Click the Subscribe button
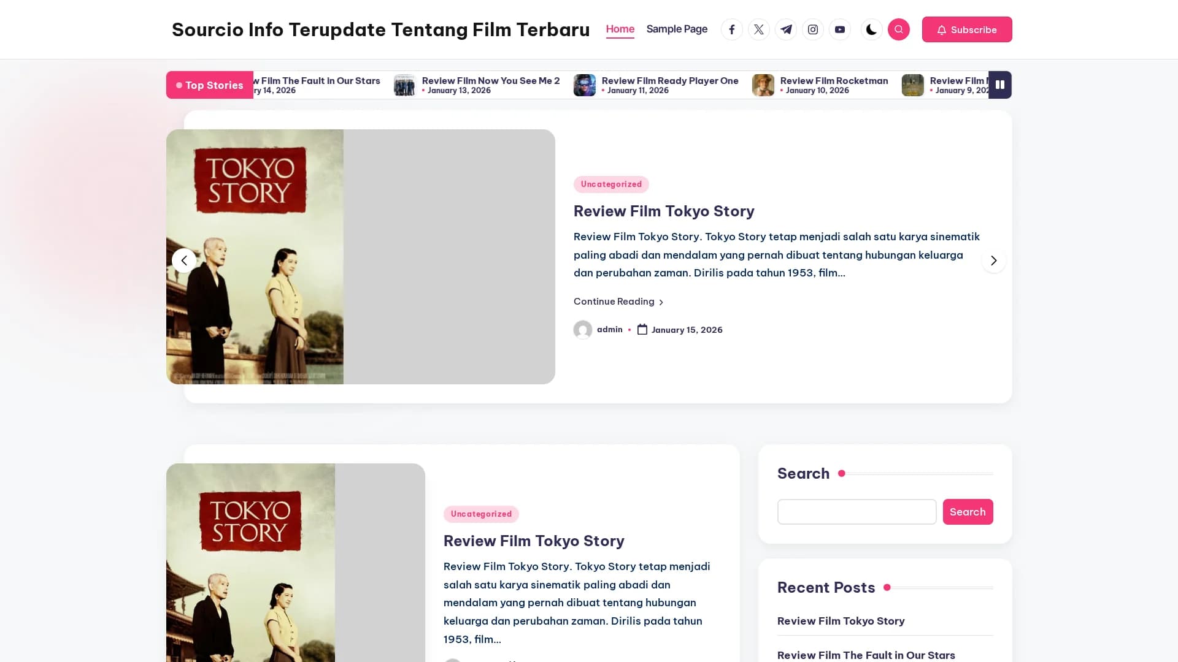Image resolution: width=1178 pixels, height=662 pixels. 967,29
